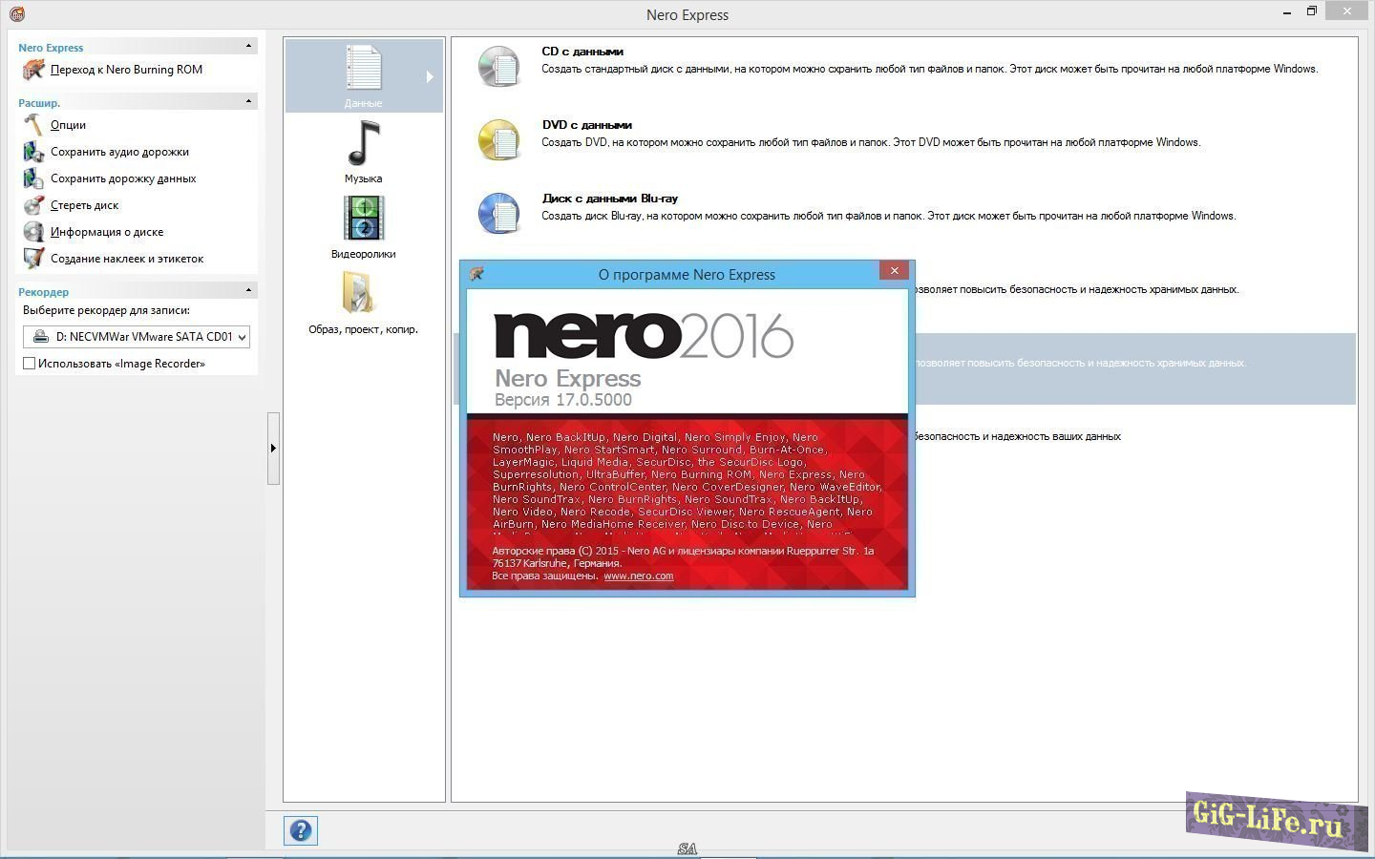Image resolution: width=1375 pixels, height=859 pixels.
Task: Click the blue help question mark button
Action: point(301,830)
